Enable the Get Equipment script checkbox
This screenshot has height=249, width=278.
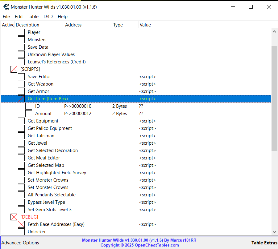pyautogui.click(x=21, y=121)
